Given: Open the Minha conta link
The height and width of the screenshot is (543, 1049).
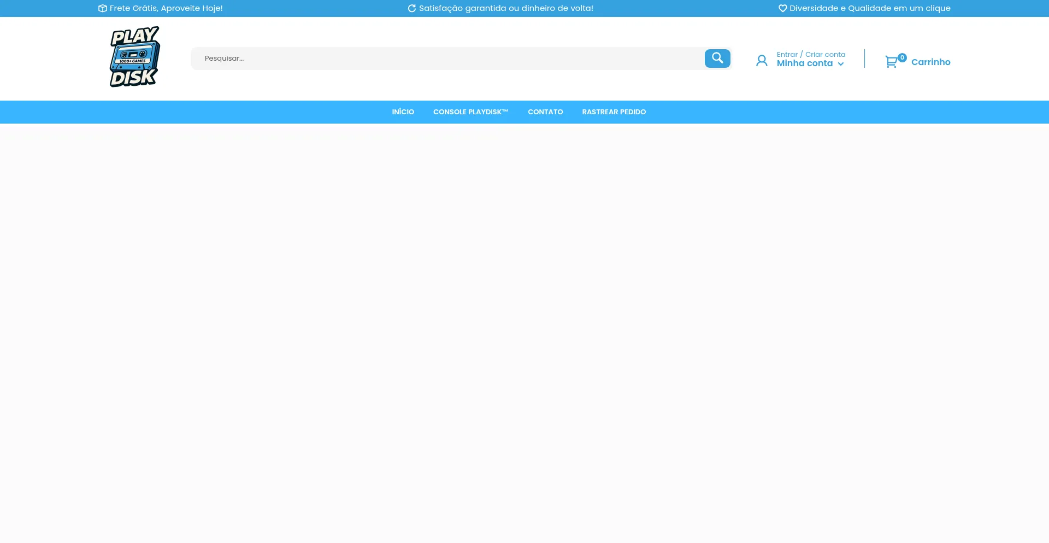Looking at the screenshot, I should coord(805,63).
